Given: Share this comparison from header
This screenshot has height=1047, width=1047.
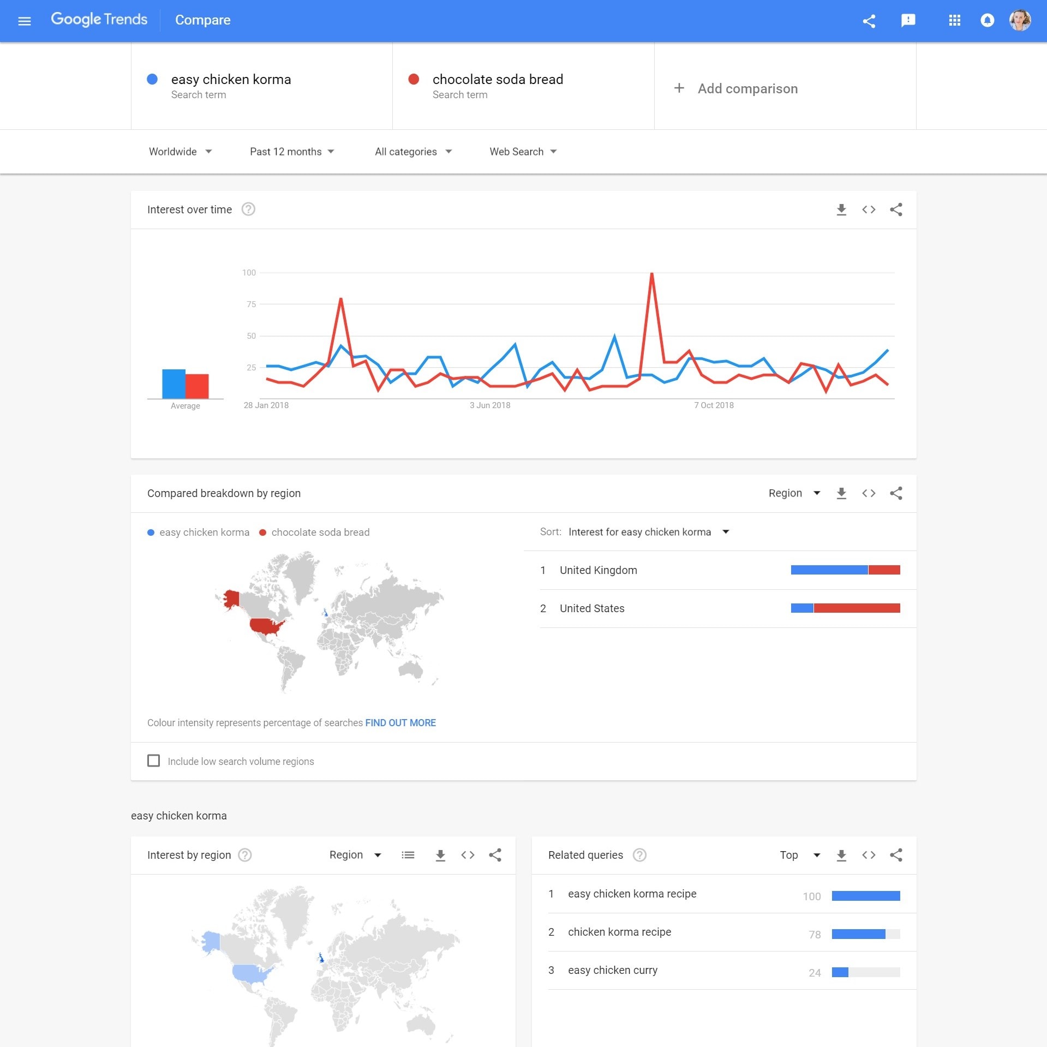Looking at the screenshot, I should (x=869, y=21).
